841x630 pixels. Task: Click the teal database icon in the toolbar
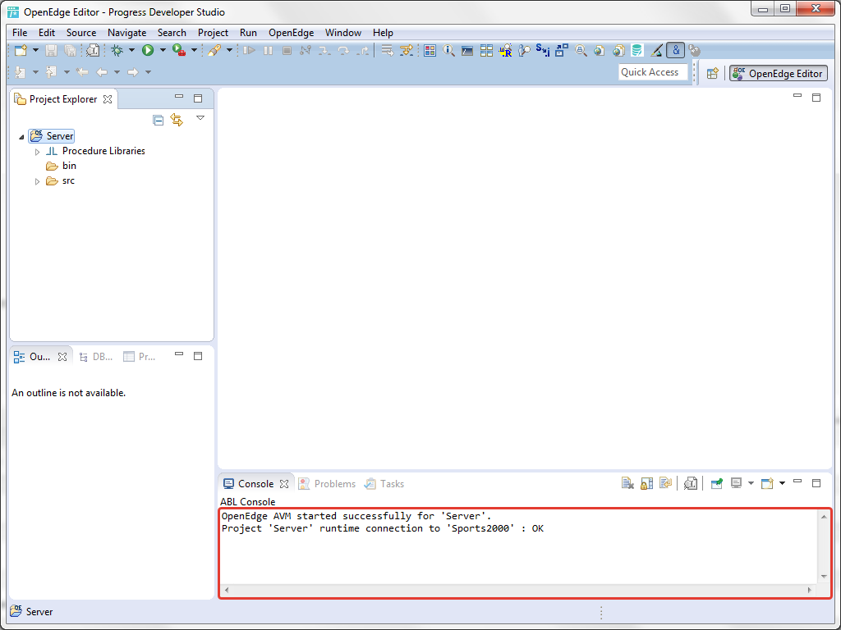pyautogui.click(x=637, y=50)
